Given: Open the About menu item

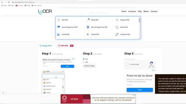Looking at the screenshot, I should pyautogui.click(x=146, y=11).
